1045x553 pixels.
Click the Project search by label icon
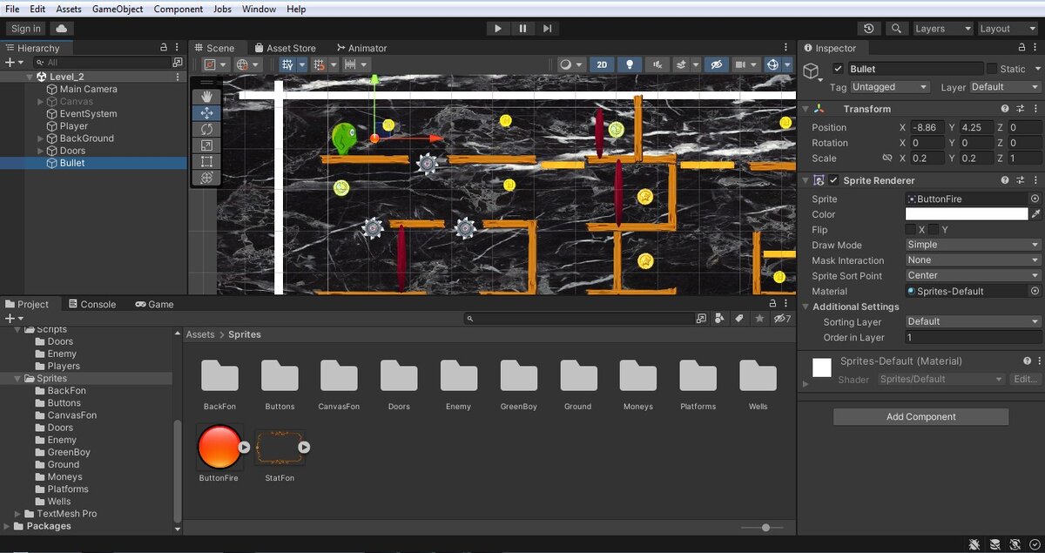739,319
